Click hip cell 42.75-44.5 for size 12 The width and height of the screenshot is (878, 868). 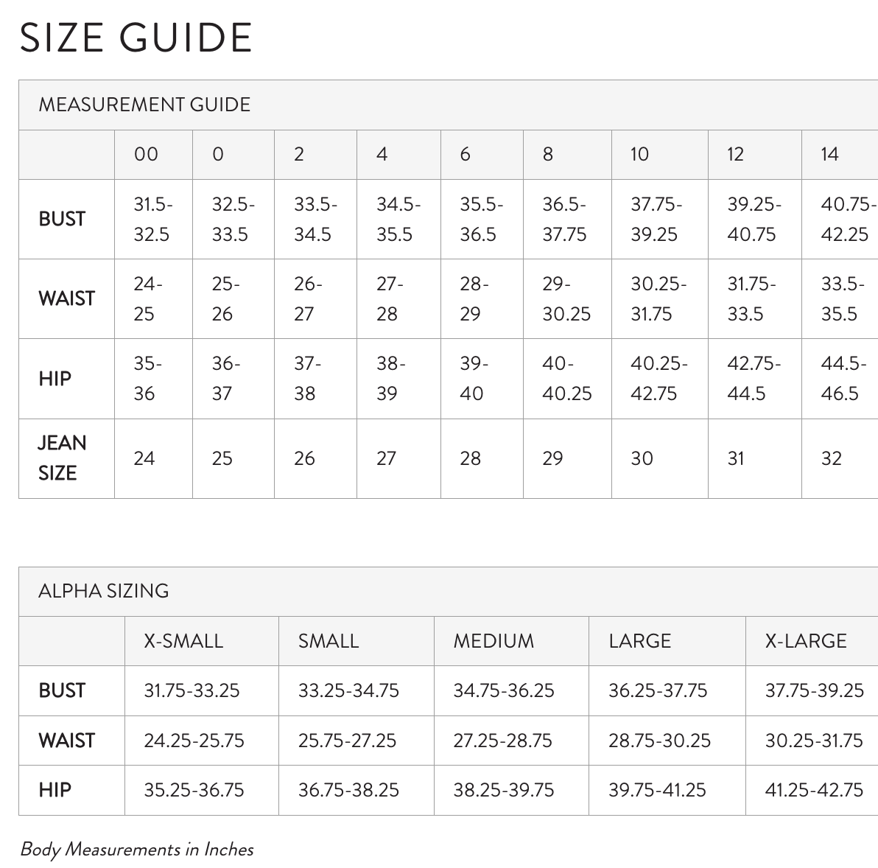(756, 379)
